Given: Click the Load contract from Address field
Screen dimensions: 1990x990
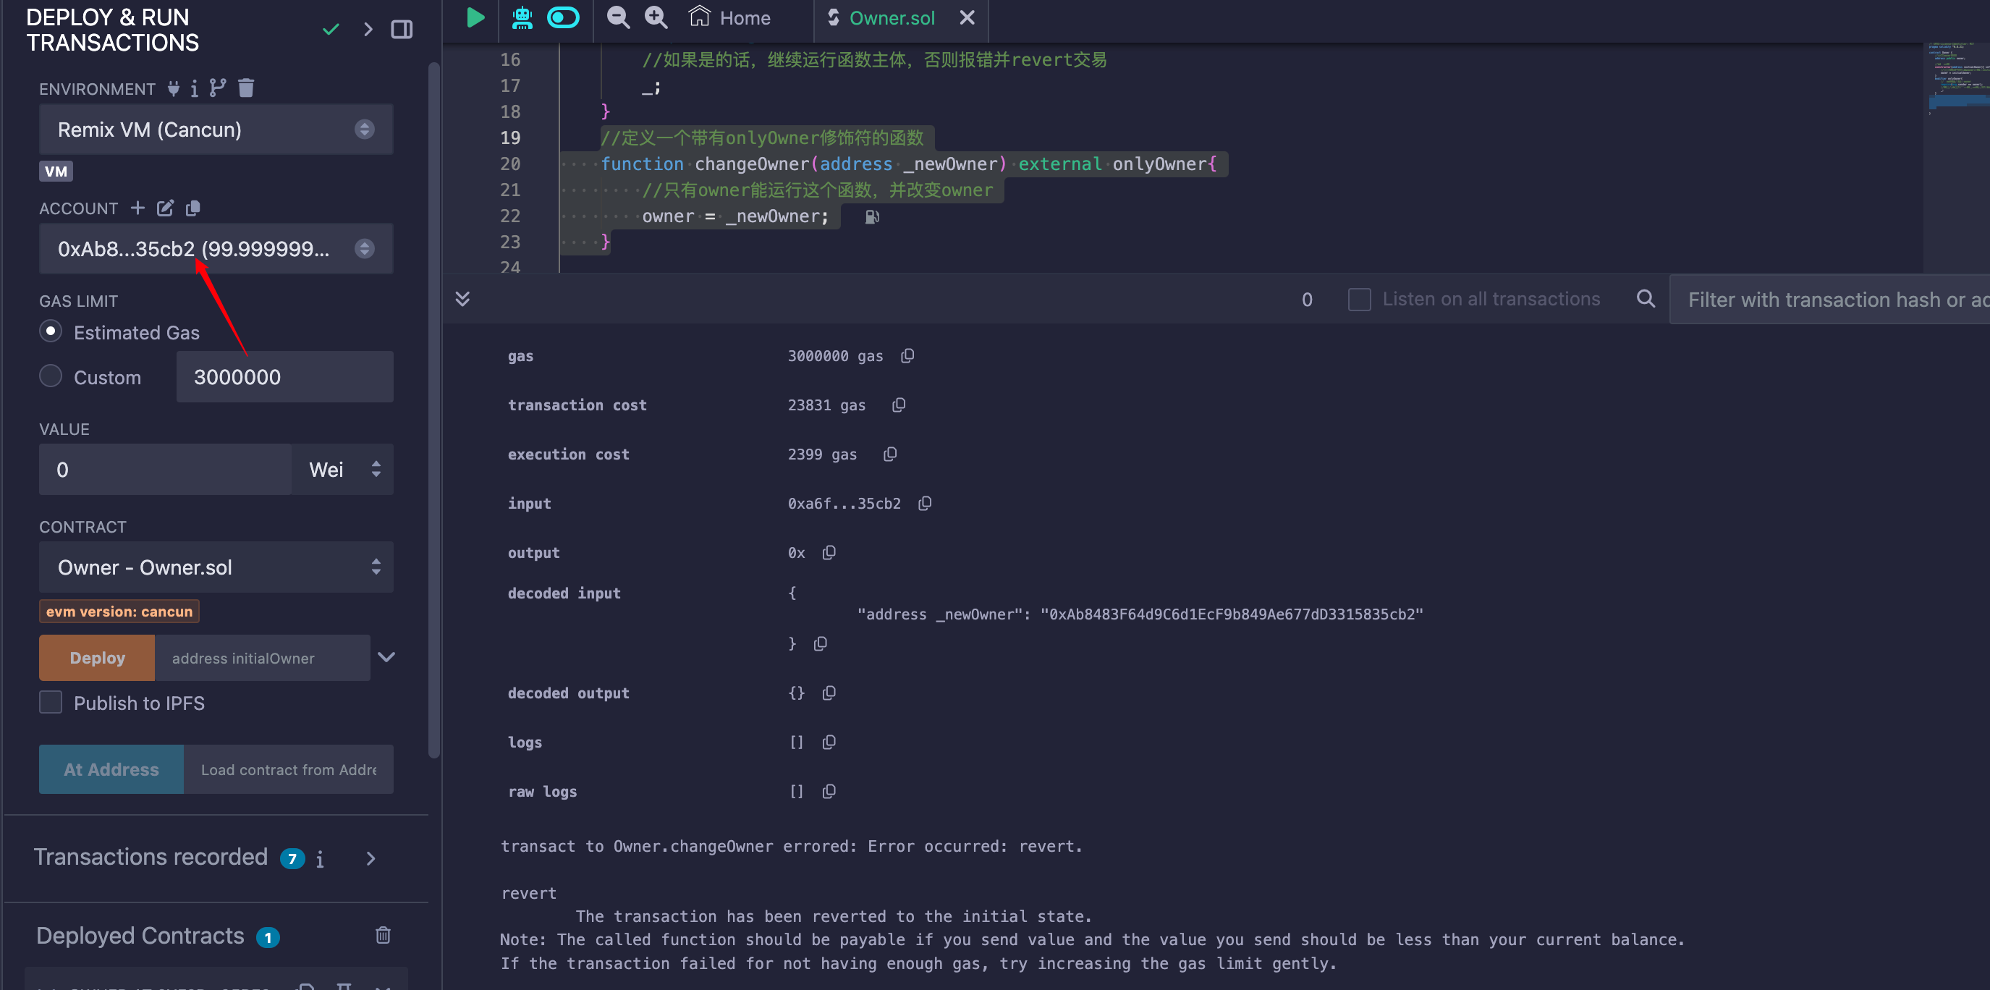Looking at the screenshot, I should coord(289,770).
